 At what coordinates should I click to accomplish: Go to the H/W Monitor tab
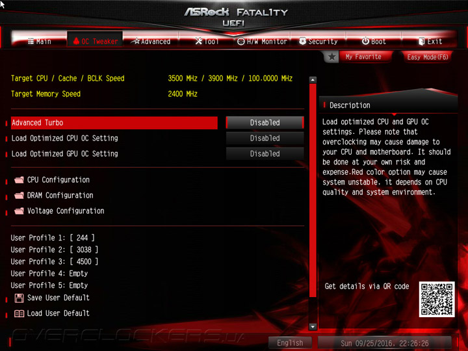pyautogui.click(x=262, y=41)
